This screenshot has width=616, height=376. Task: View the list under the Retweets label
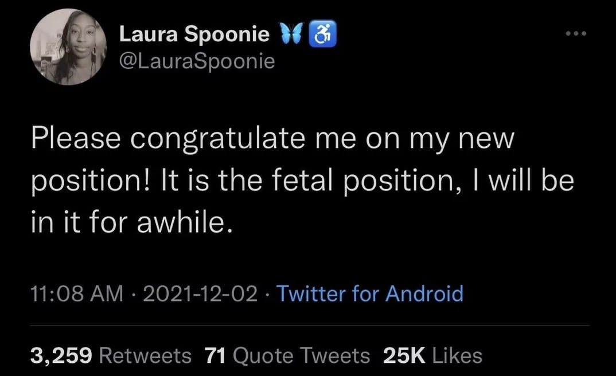(146, 355)
